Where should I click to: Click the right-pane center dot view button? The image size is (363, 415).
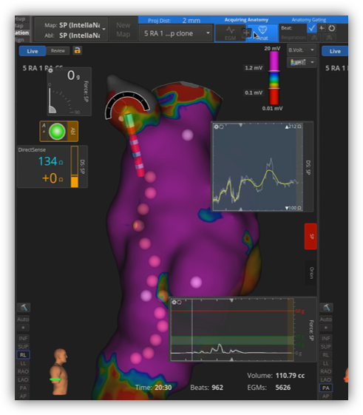click(x=326, y=328)
